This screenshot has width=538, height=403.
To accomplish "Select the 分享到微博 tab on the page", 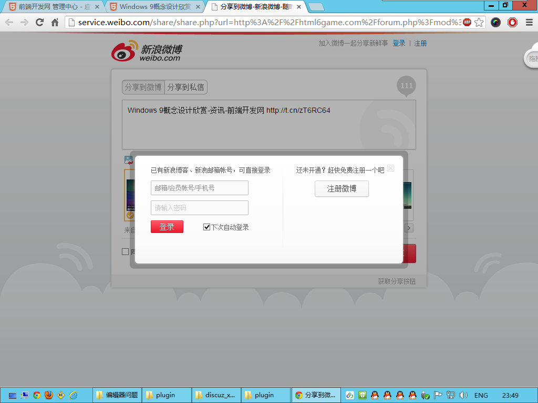I will [143, 87].
